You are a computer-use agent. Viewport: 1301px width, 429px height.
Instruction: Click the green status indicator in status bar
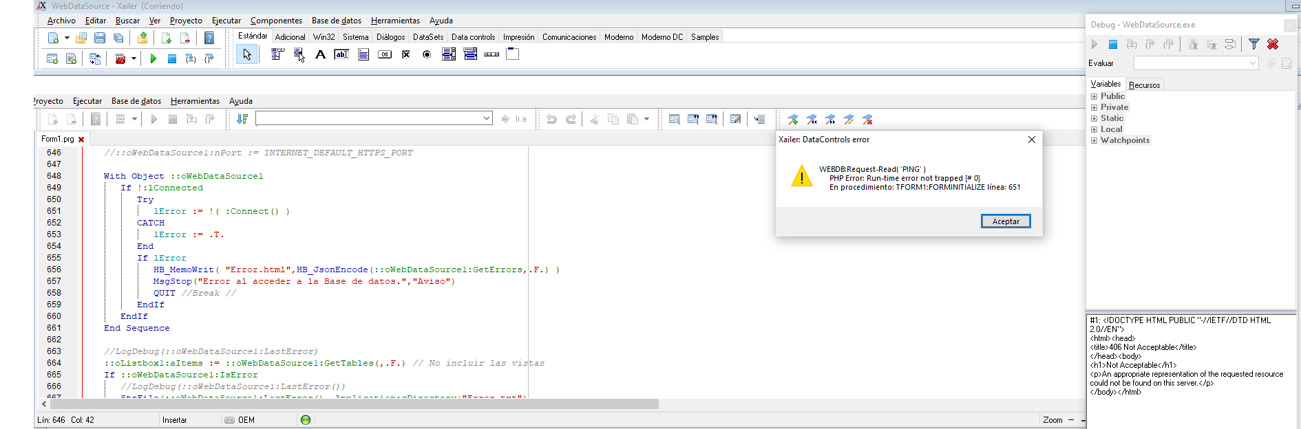[306, 420]
